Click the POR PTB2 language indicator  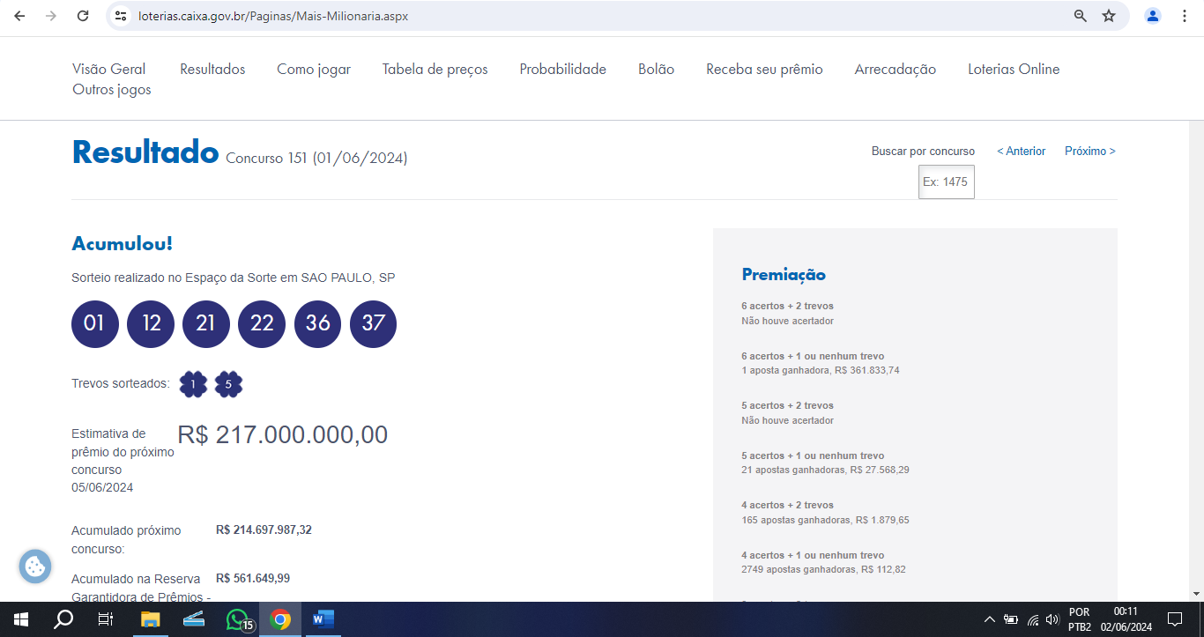pyautogui.click(x=1080, y=619)
